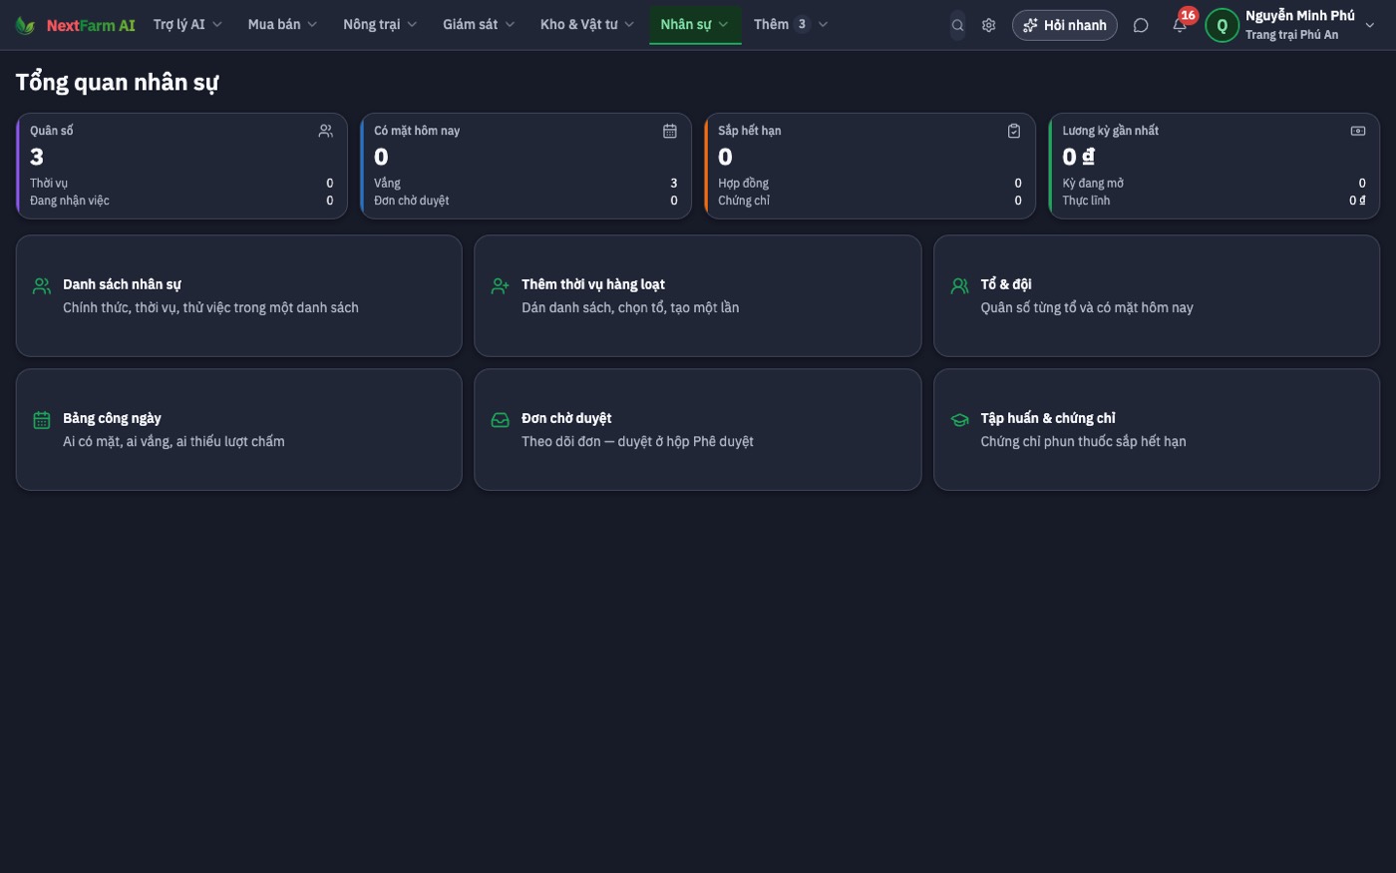Click the Bảng công ngày calendar icon
Screen dimensions: 1396x873
(x=42, y=420)
